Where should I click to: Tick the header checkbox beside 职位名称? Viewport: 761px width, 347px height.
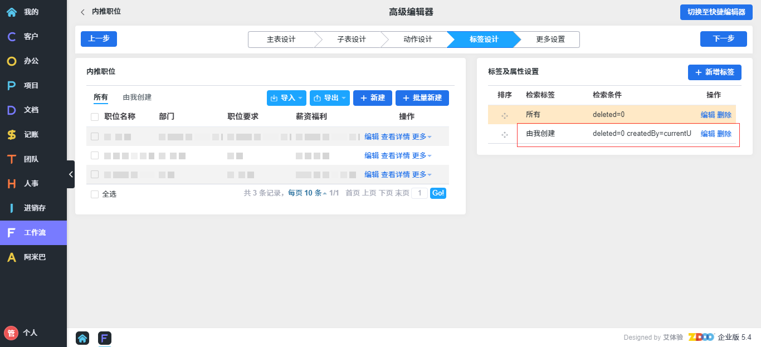point(95,117)
